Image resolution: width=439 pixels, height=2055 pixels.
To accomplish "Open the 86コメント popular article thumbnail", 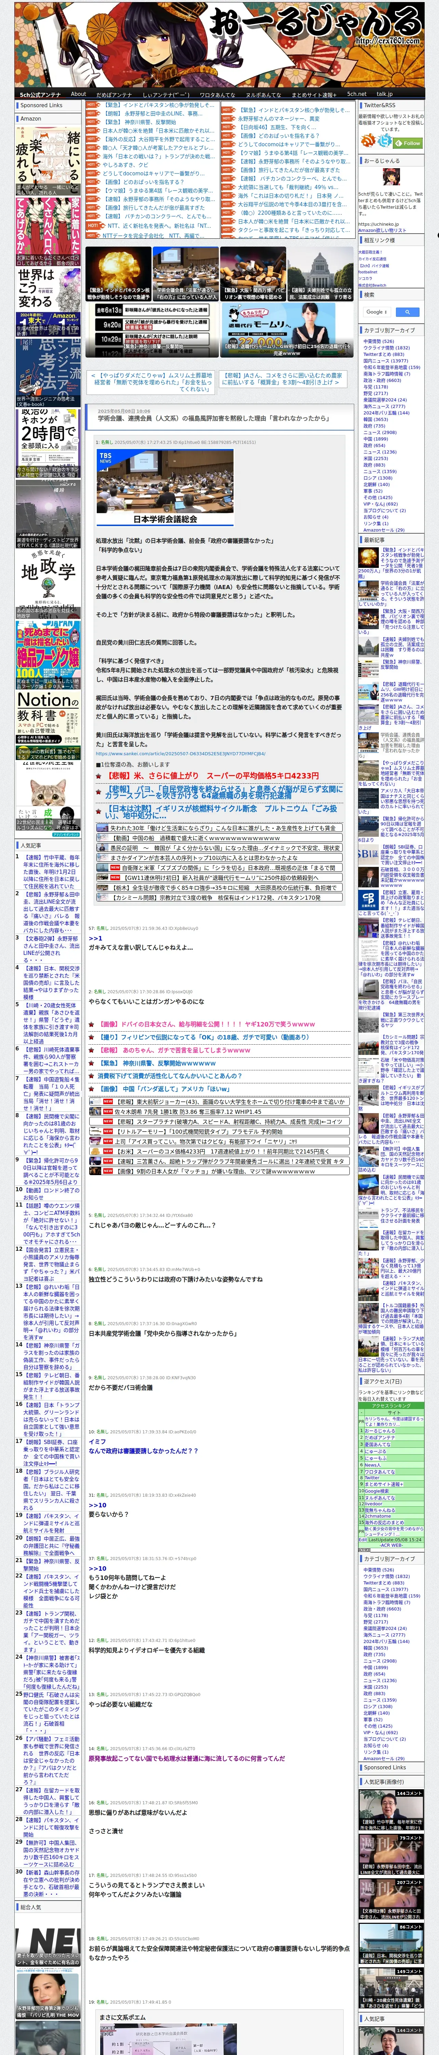I will click(390, 1943).
